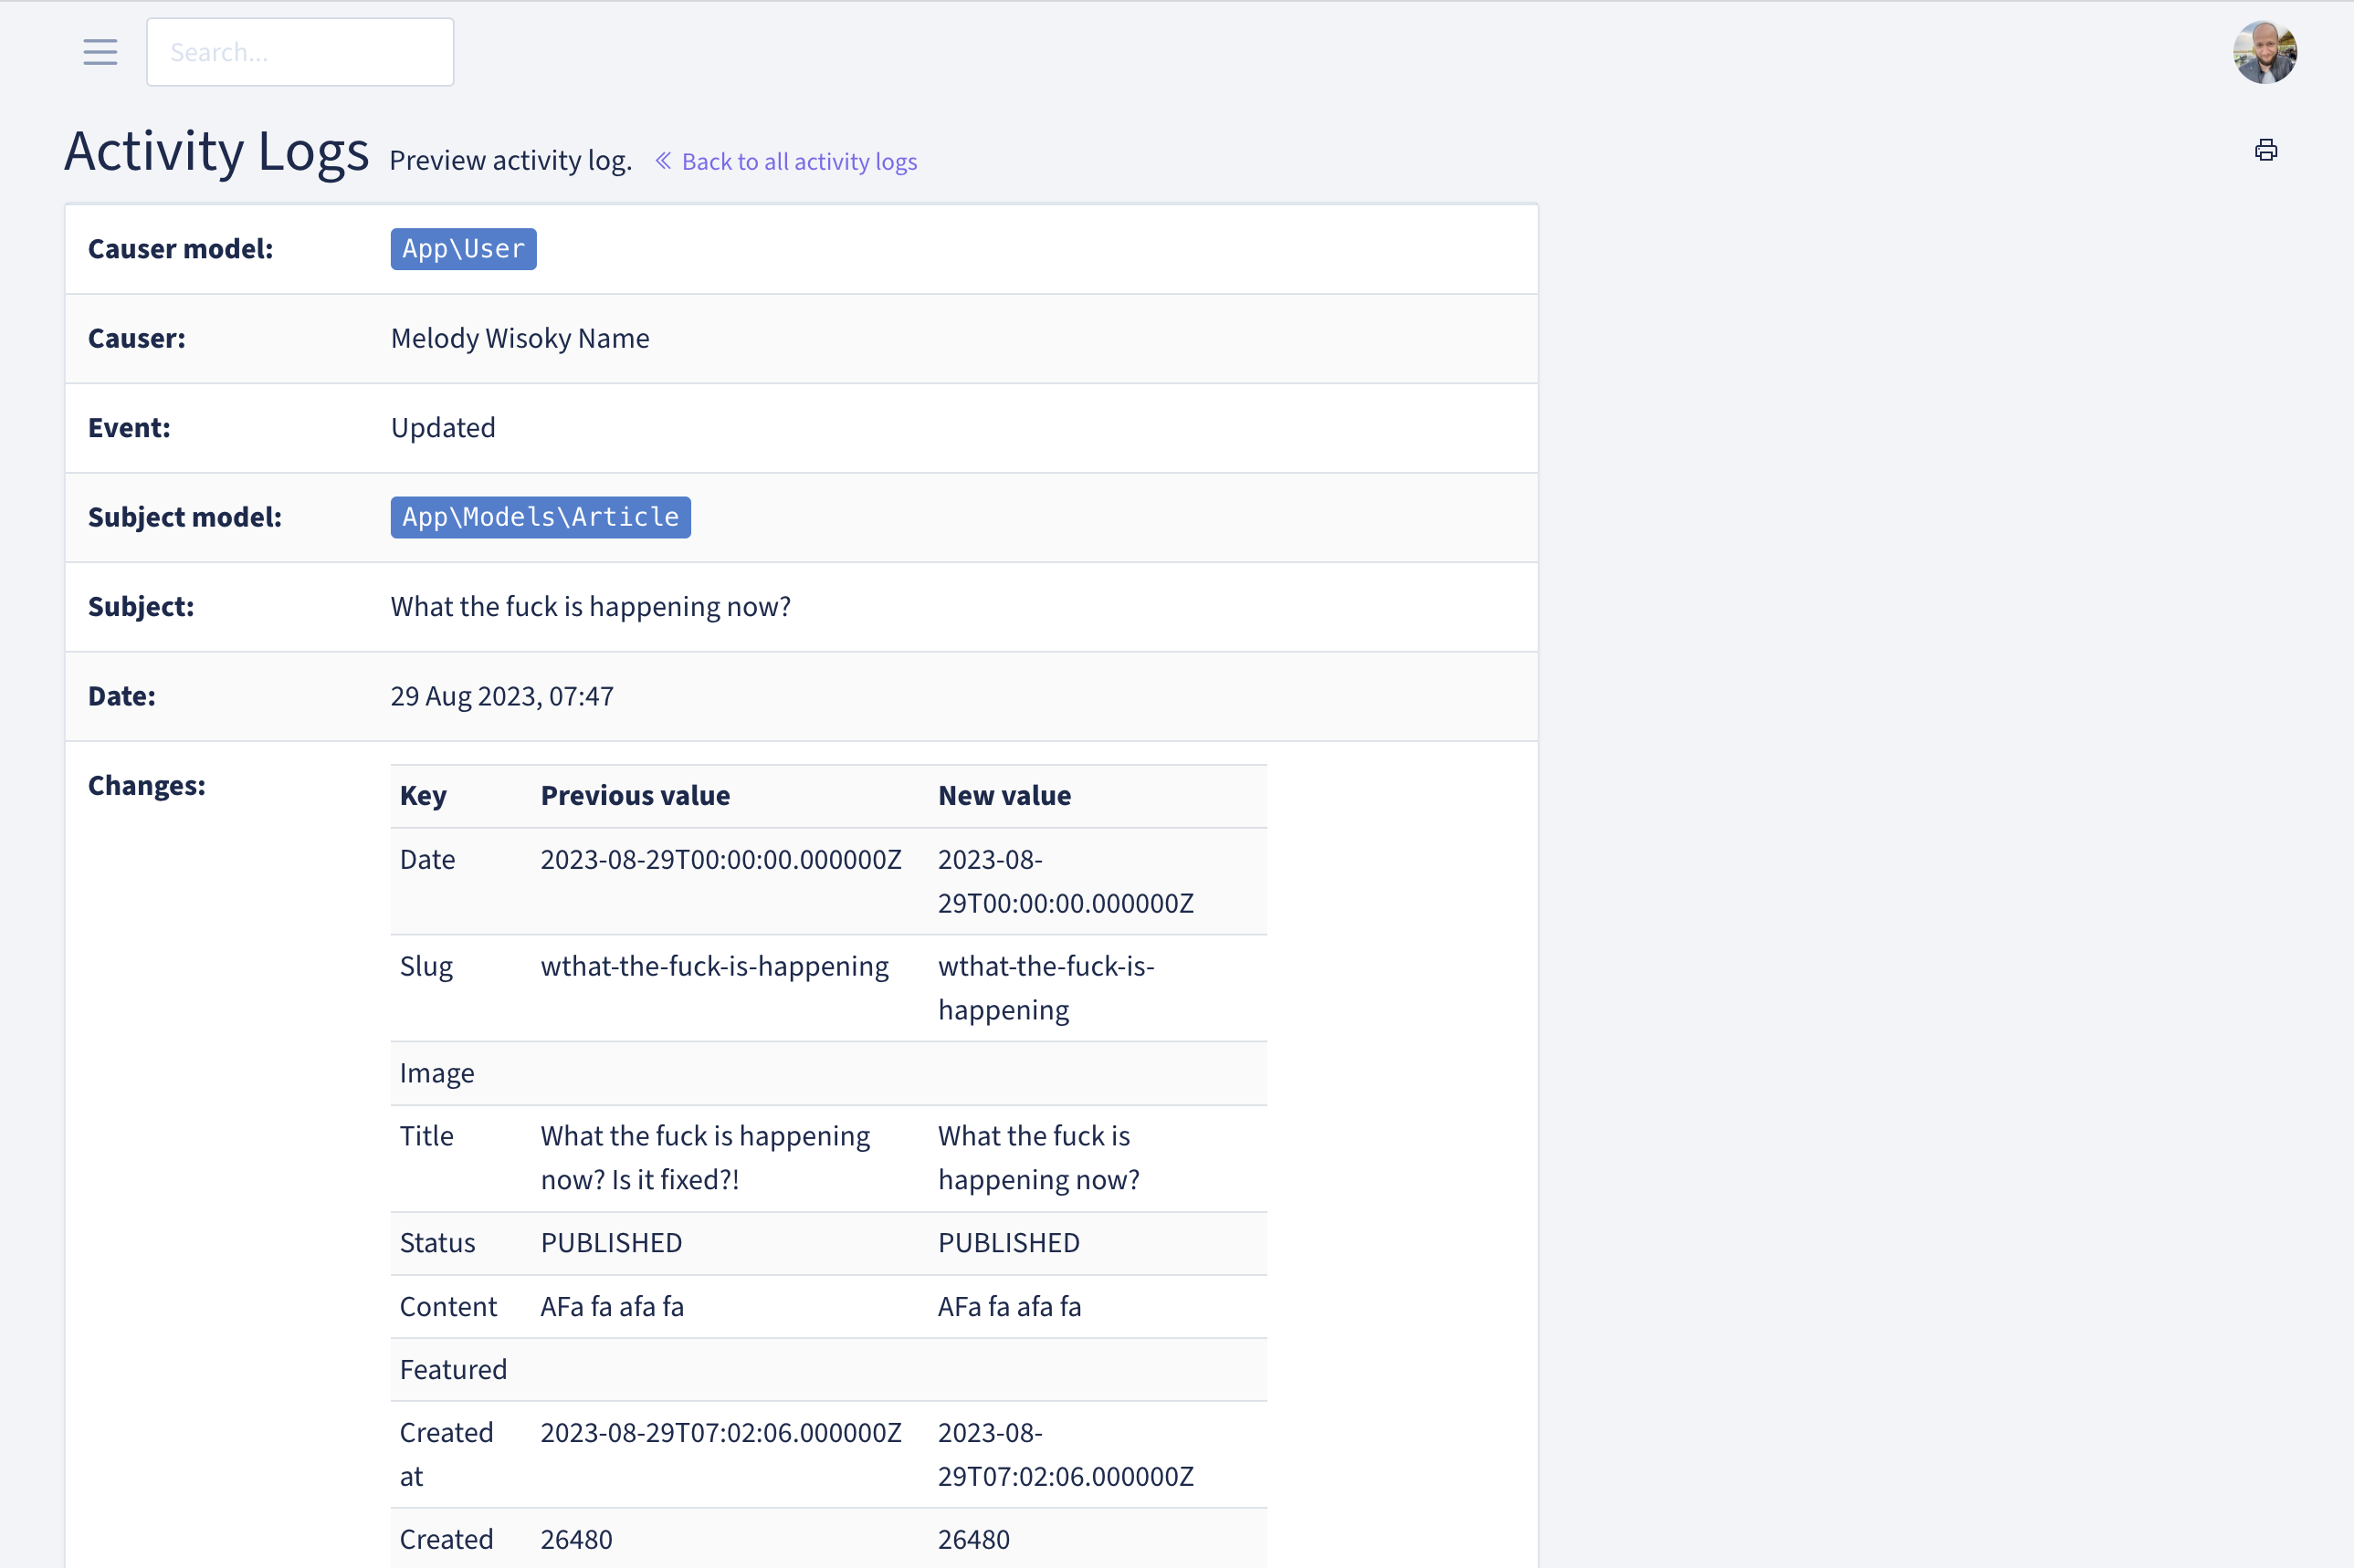Image resolution: width=2354 pixels, height=1568 pixels.
Task: Select the causer name Melody Wisoky Name
Action: 520,338
